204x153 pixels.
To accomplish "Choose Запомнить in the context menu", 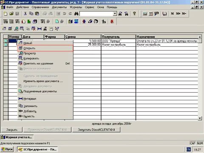I will [45, 106].
